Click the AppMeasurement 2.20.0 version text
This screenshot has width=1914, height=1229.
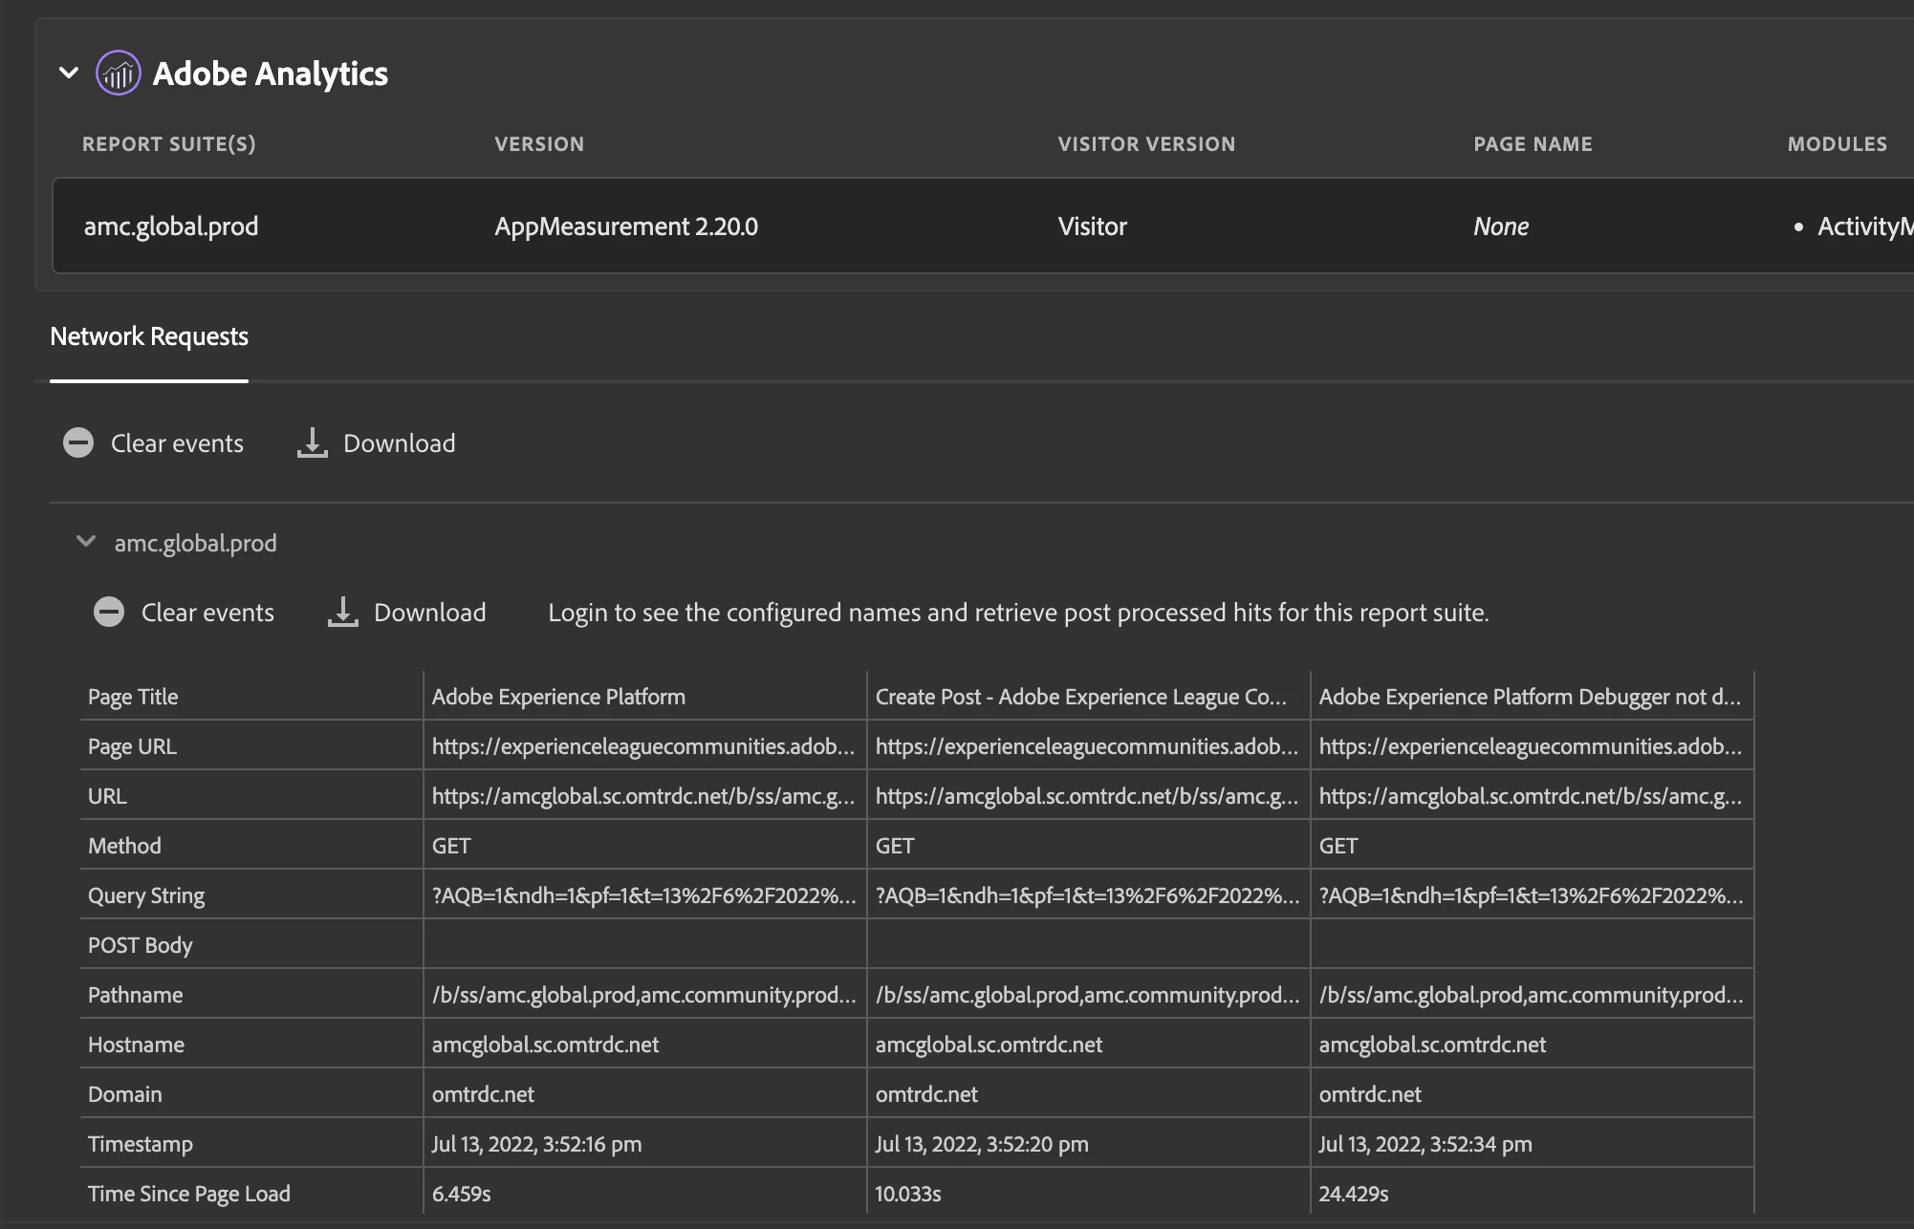pyautogui.click(x=626, y=226)
